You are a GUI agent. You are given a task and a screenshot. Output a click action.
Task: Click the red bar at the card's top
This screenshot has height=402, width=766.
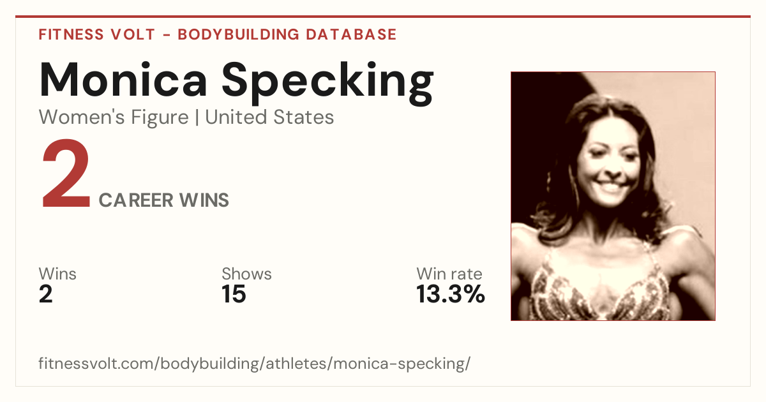[x=383, y=17]
